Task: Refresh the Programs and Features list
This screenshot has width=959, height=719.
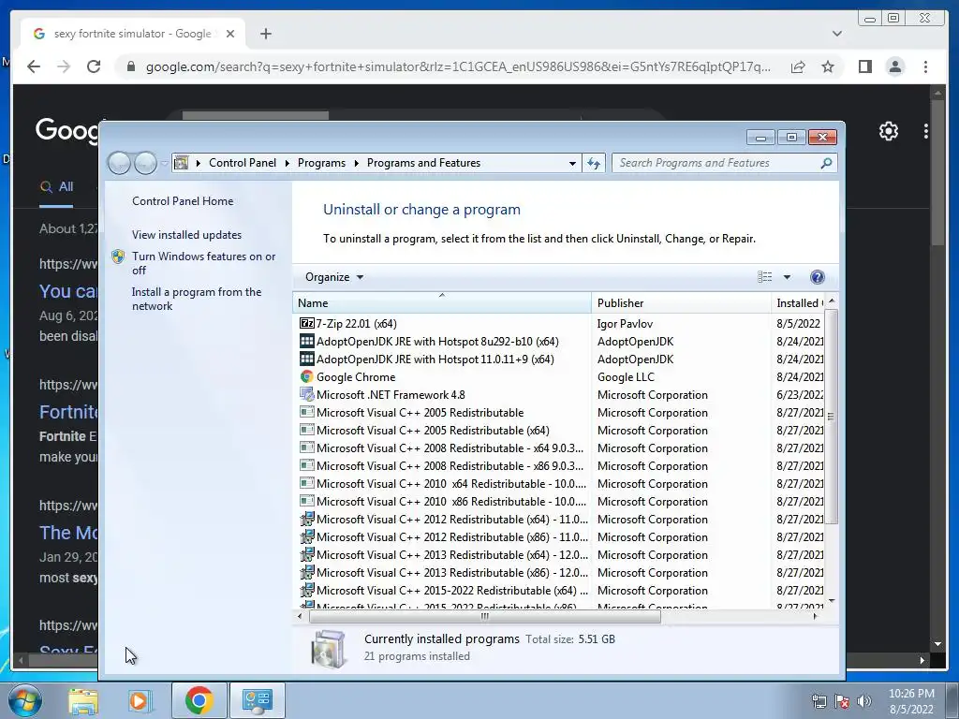Action: coord(593,163)
